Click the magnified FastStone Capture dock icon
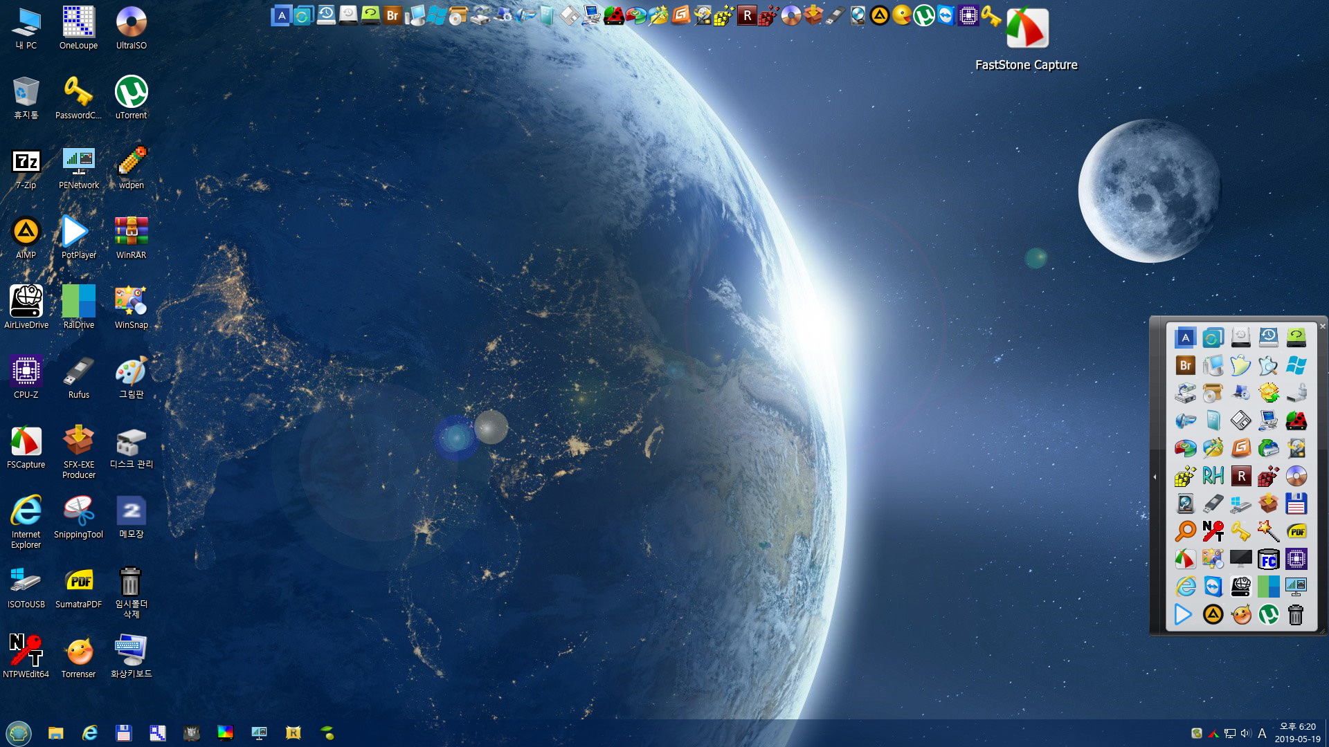The width and height of the screenshot is (1329, 747). click(1027, 29)
